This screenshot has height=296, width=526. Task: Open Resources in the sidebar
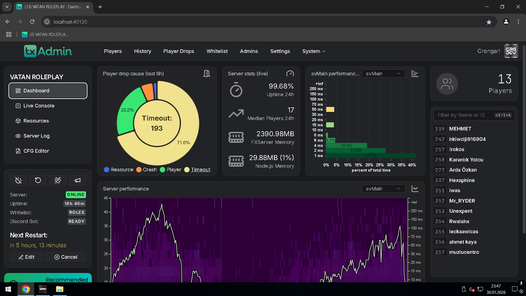(x=48, y=121)
